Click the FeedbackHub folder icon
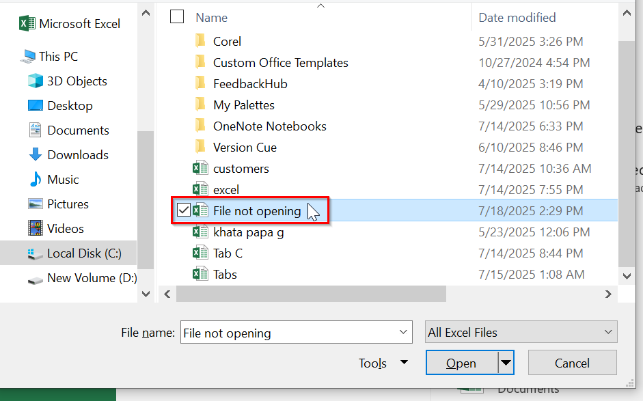This screenshot has width=643, height=401. pyautogui.click(x=200, y=83)
